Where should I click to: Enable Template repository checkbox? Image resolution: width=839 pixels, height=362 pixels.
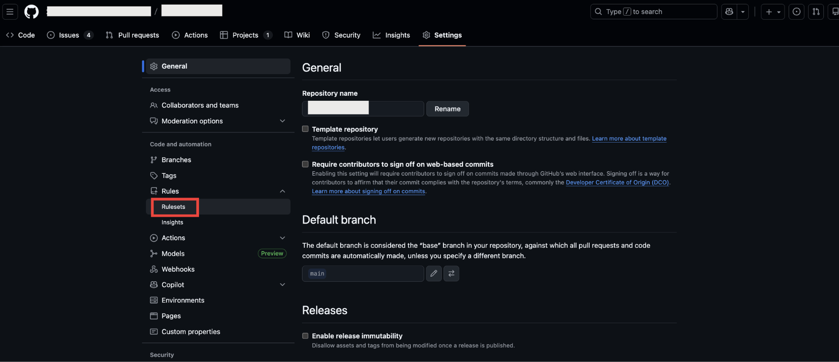click(305, 129)
